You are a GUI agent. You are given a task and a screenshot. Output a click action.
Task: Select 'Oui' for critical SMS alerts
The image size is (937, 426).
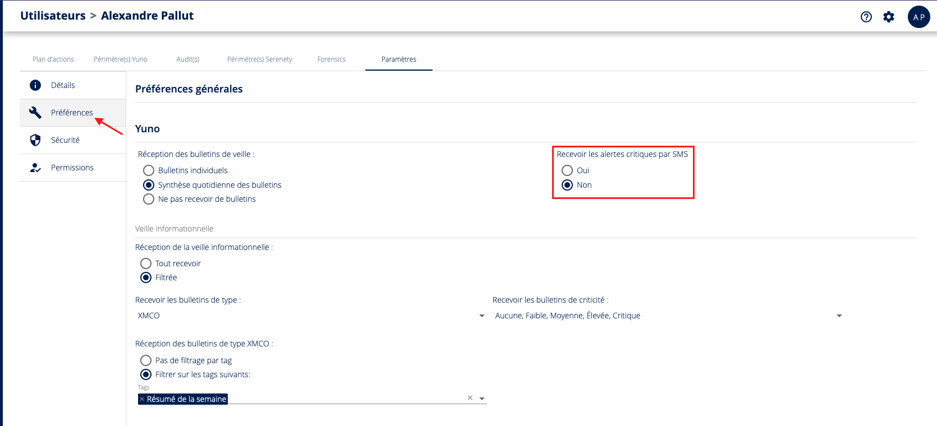point(567,170)
